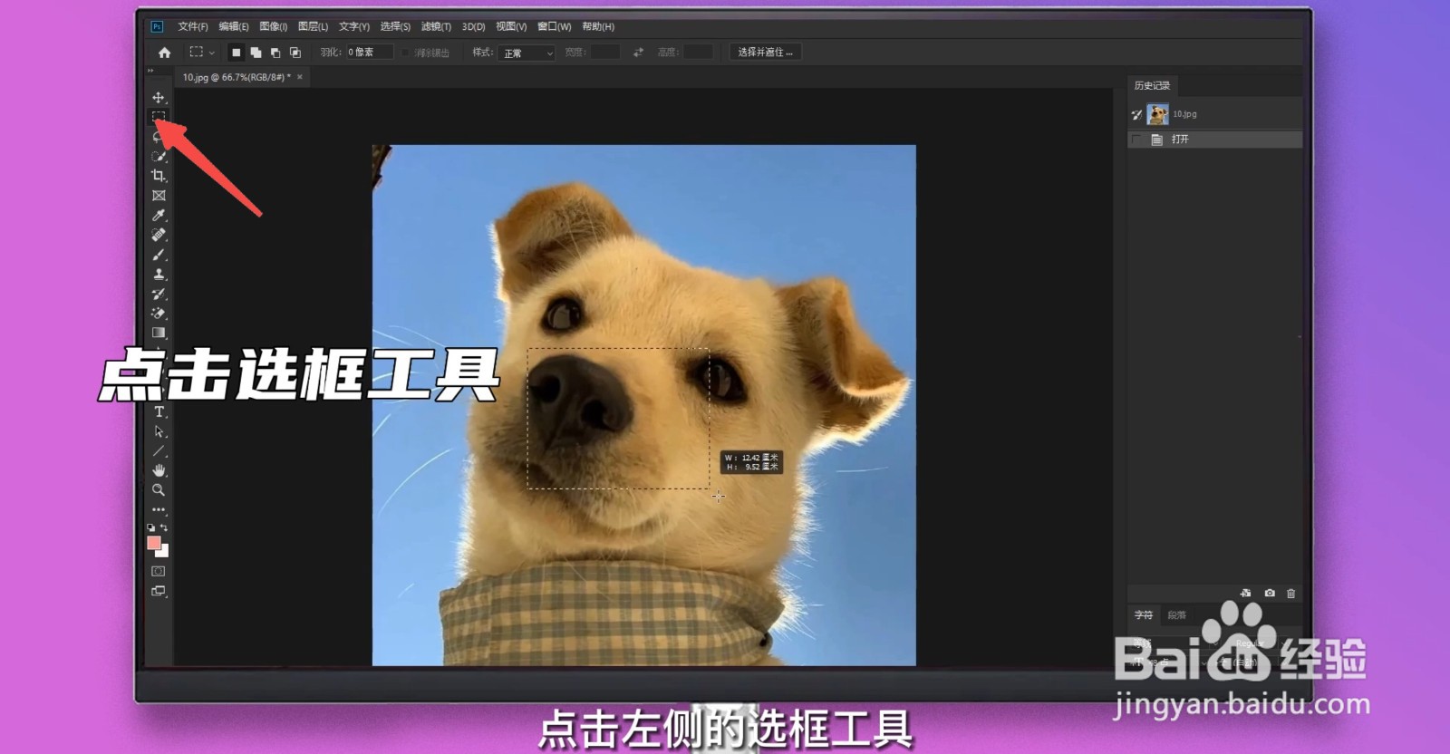Change screen mode from toolbox
This screenshot has height=754, width=1450.
[159, 591]
